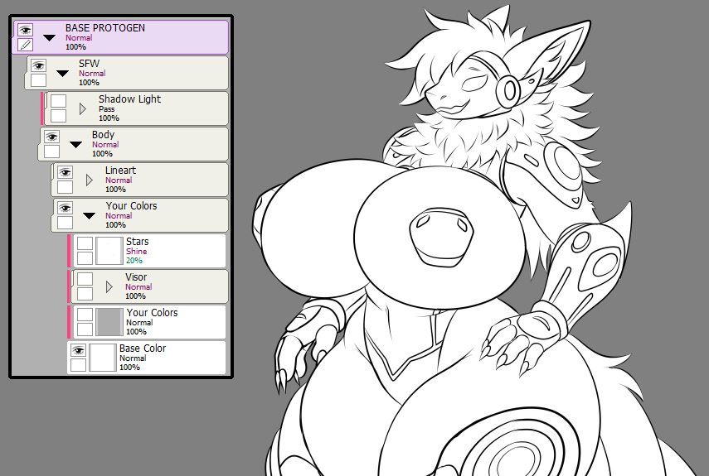Click the pencil edit icon on BASE PROTOGEN

click(x=26, y=45)
